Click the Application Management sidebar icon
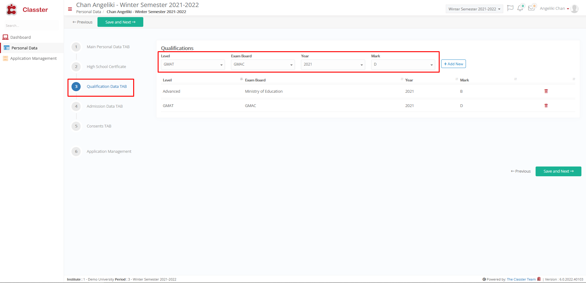The width and height of the screenshot is (586, 283). (5, 58)
